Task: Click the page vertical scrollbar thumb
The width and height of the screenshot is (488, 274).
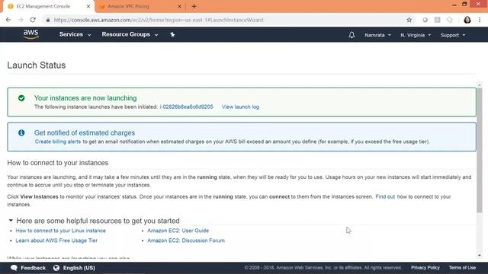Action: [480, 151]
